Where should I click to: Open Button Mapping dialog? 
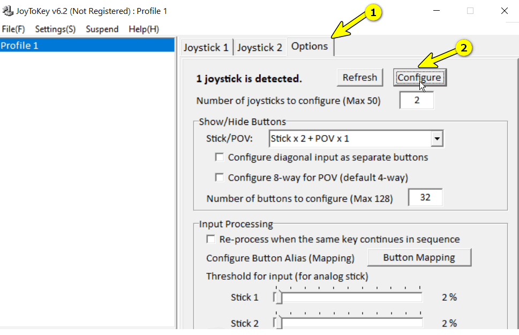(x=419, y=258)
